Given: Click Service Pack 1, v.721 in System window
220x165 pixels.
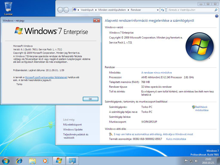Looking at the screenshot, I should pos(121,43).
